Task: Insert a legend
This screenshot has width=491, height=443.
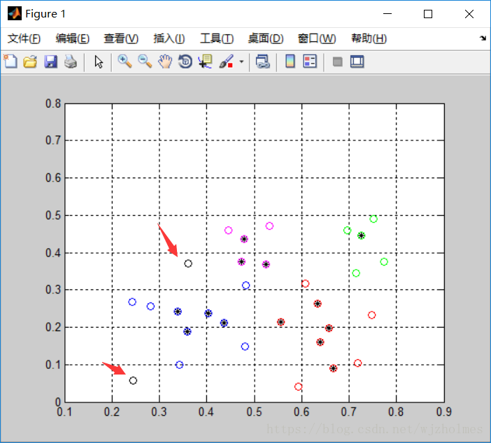Action: click(310, 61)
